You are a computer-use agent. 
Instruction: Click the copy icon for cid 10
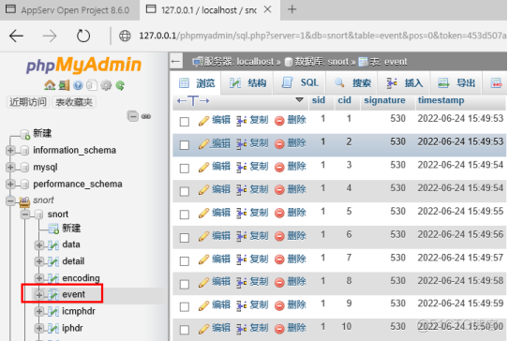241,329
